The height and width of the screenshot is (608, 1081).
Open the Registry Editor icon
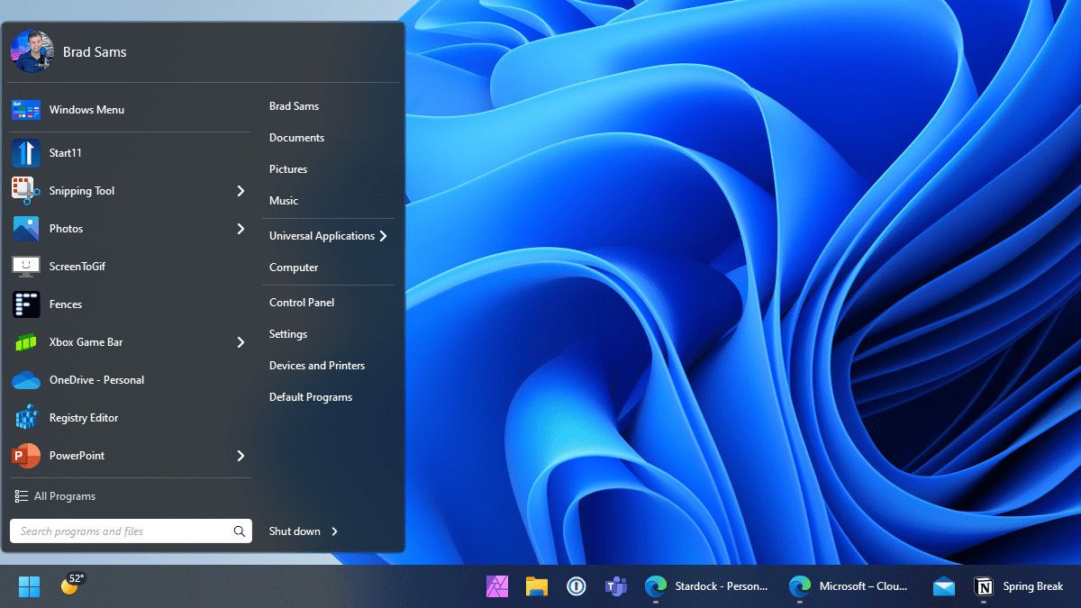(25, 418)
